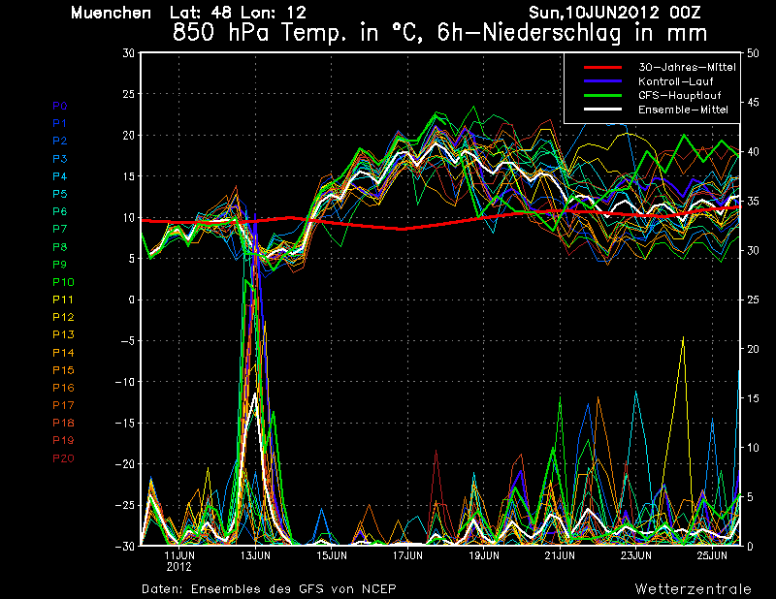Click the 25JUN x-axis date label
The height and width of the screenshot is (599, 776).
pos(712,555)
